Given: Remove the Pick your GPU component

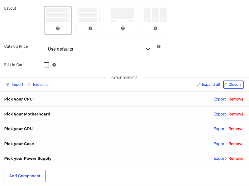Looking at the screenshot, I should pos(236,129).
